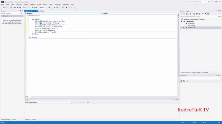Open the ANALYZE menu
This screenshot has width=222, height=124.
(58, 4)
